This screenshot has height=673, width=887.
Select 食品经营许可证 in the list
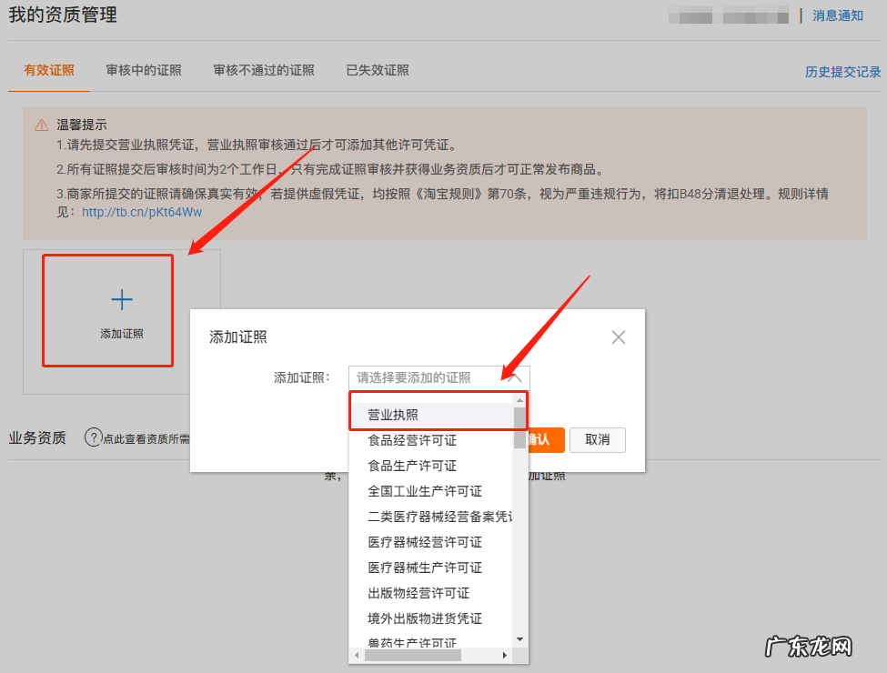409,438
